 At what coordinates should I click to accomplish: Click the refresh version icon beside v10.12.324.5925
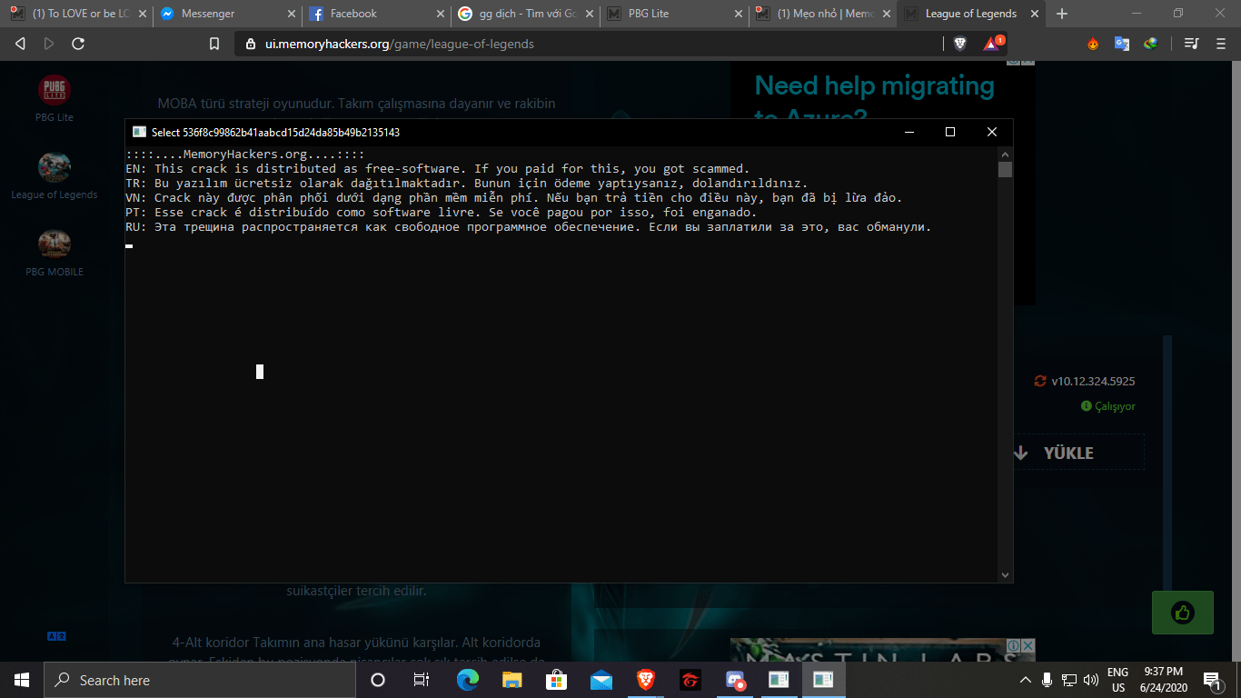pos(1040,382)
